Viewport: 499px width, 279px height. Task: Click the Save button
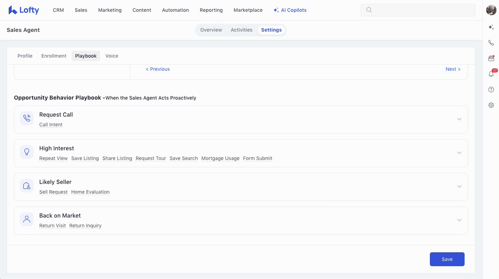click(x=447, y=259)
